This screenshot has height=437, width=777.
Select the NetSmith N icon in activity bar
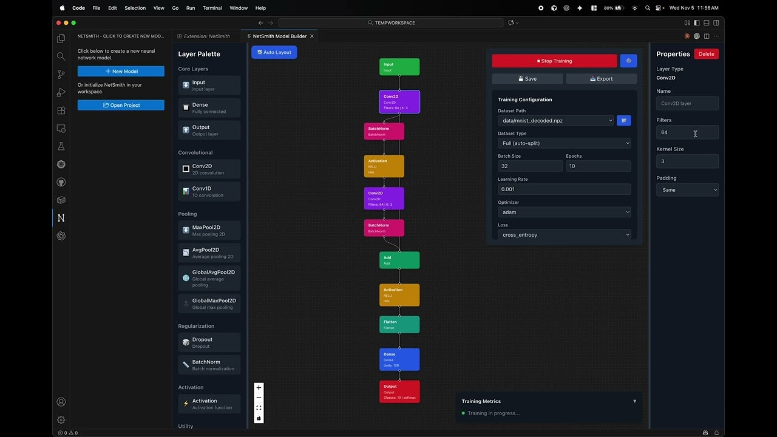[61, 218]
